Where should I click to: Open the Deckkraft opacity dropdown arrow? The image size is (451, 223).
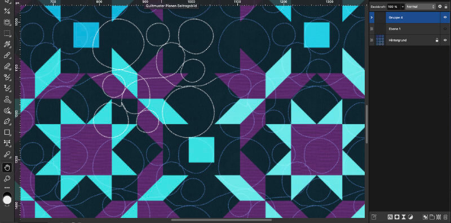(403, 6)
